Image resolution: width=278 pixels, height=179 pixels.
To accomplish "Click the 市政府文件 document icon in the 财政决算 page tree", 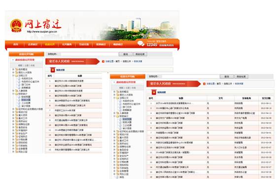I will [19, 78].
